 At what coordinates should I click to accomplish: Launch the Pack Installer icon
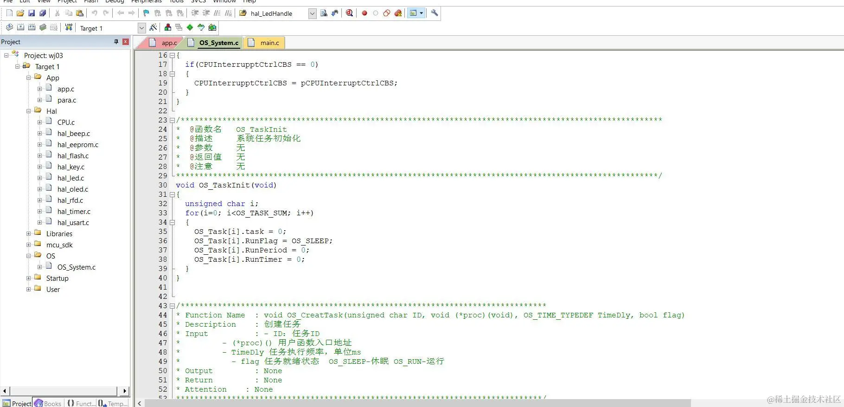[212, 27]
